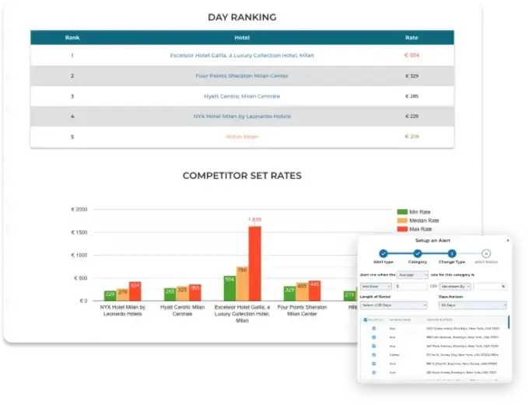
Task: Click the Day Ranking heading
Action: point(242,17)
